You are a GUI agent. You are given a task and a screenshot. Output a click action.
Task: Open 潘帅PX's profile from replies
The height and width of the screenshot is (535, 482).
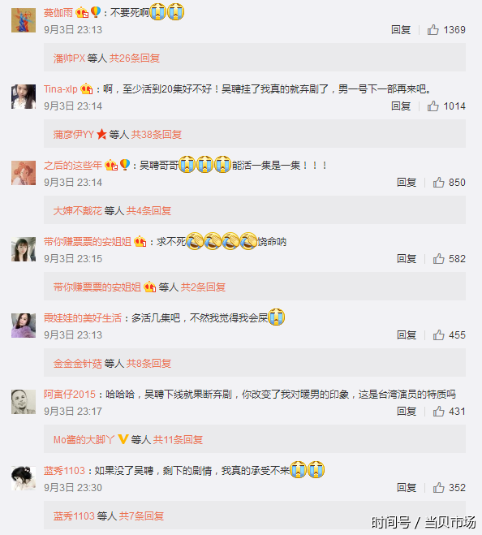coord(69,58)
